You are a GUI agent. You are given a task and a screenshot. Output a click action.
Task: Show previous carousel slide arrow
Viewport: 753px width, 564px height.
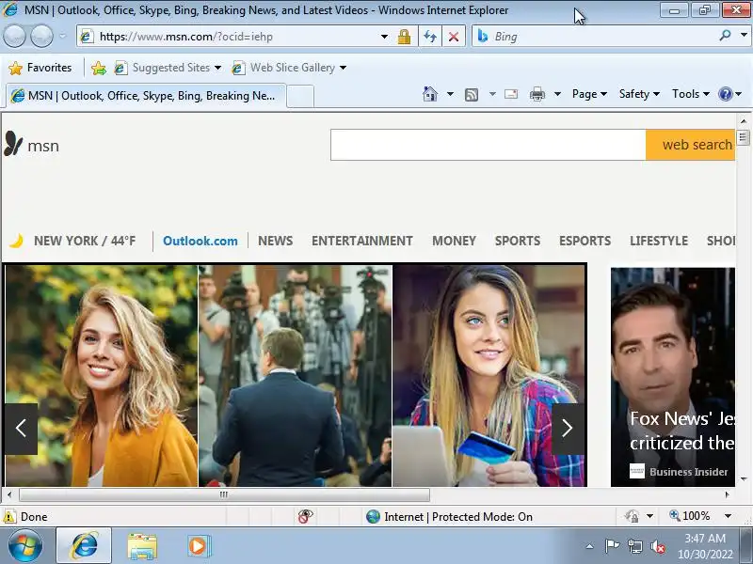click(x=21, y=429)
